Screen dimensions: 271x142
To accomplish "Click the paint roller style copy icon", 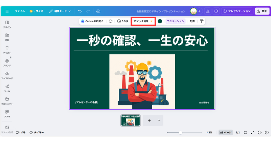I will click(202, 21).
